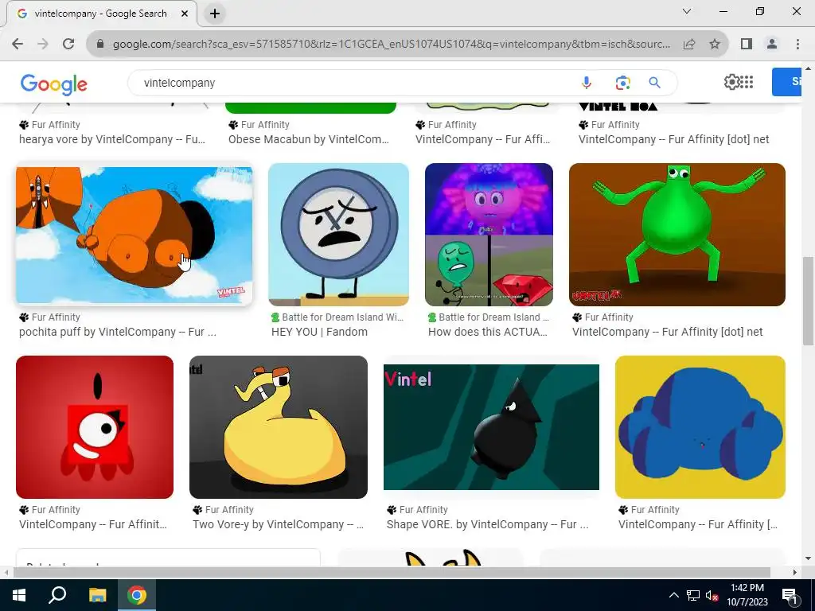Close the vintelcompany Google Search tab
Image resolution: width=815 pixels, height=611 pixels.
tap(185, 14)
